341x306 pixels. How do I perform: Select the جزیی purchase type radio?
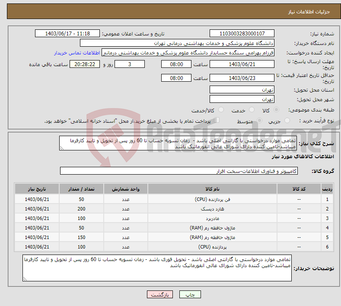tap(287, 121)
